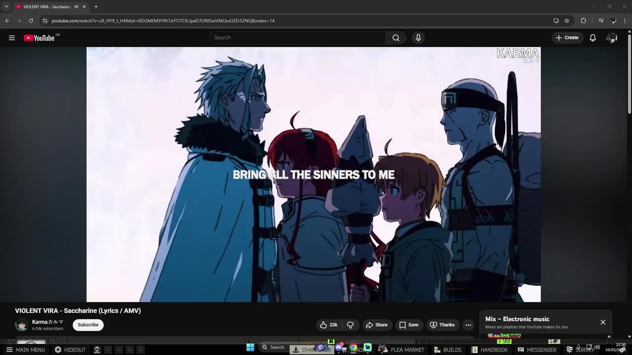Image resolution: width=632 pixels, height=355 pixels.
Task: Click the YouTube search input field
Action: [298, 38]
